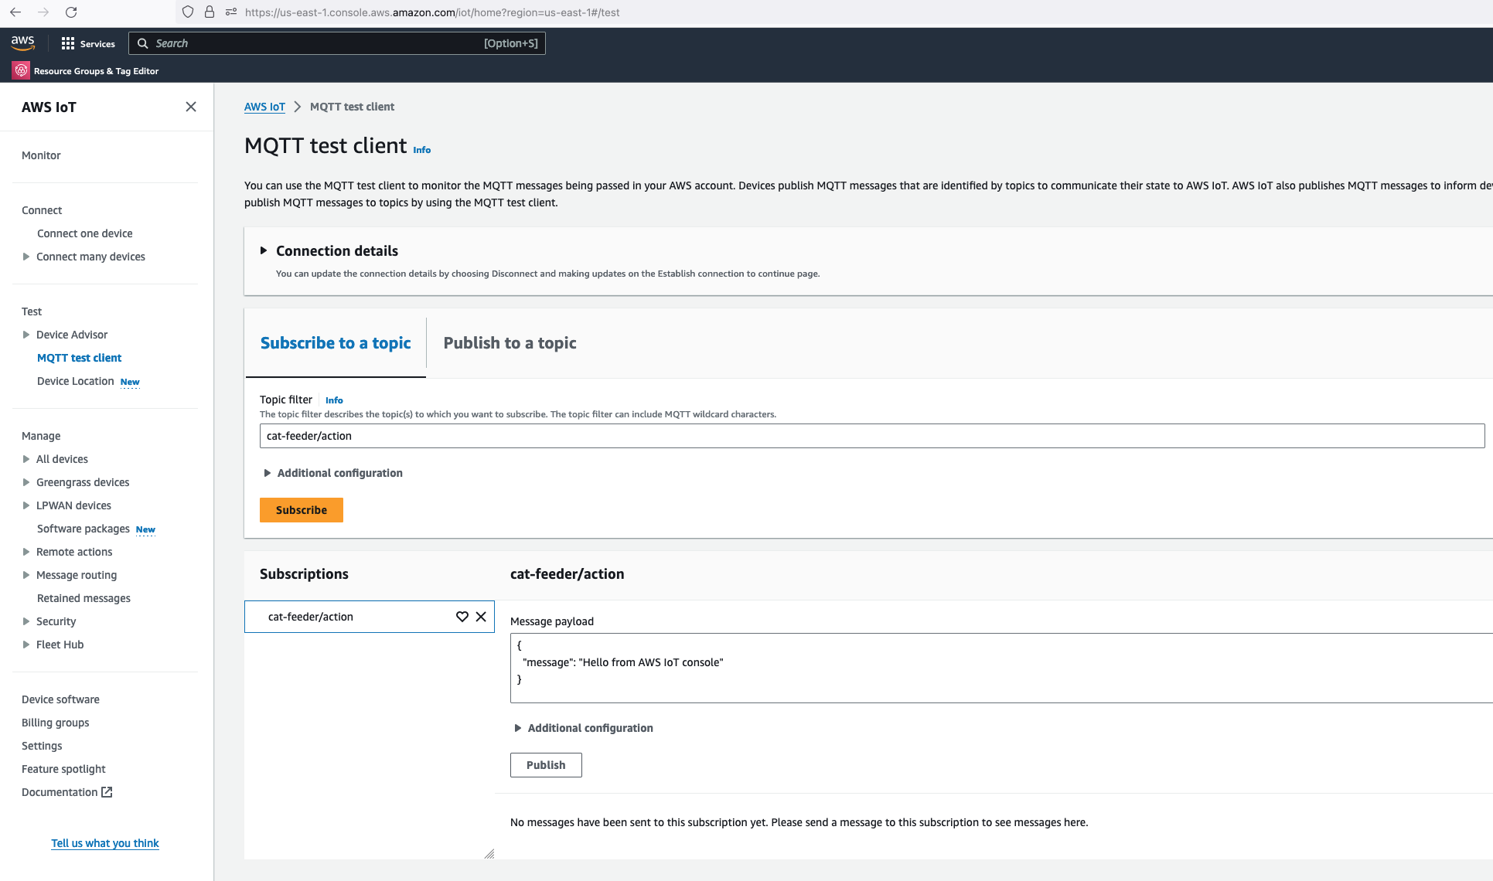Open Connect one device

(x=85, y=233)
